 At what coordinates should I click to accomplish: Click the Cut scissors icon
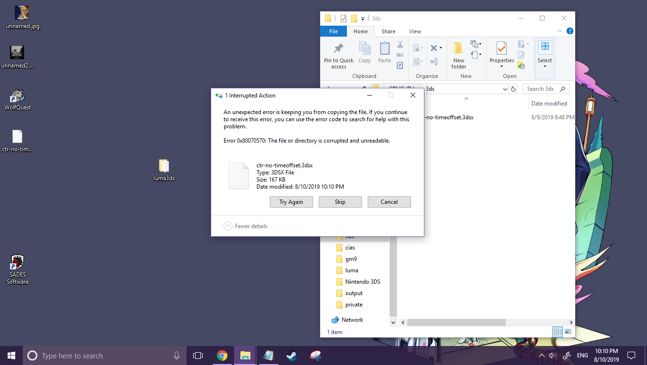(x=400, y=44)
